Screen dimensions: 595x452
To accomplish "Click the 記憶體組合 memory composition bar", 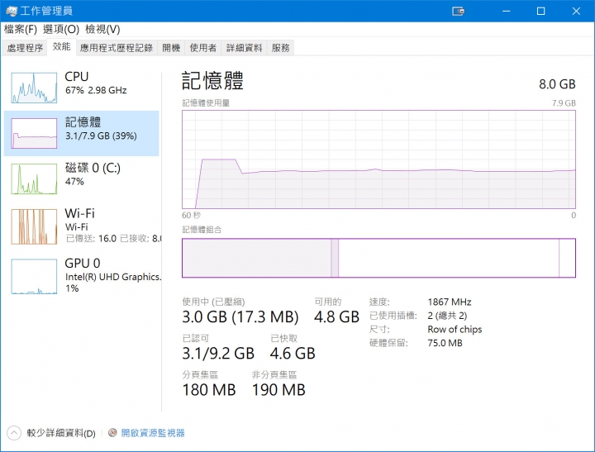I will point(378,258).
